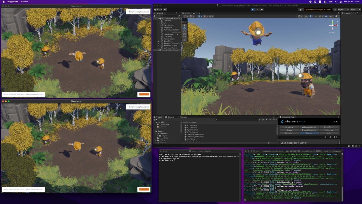Open the Undo History icon
The image size is (362, 204).
(300, 10)
